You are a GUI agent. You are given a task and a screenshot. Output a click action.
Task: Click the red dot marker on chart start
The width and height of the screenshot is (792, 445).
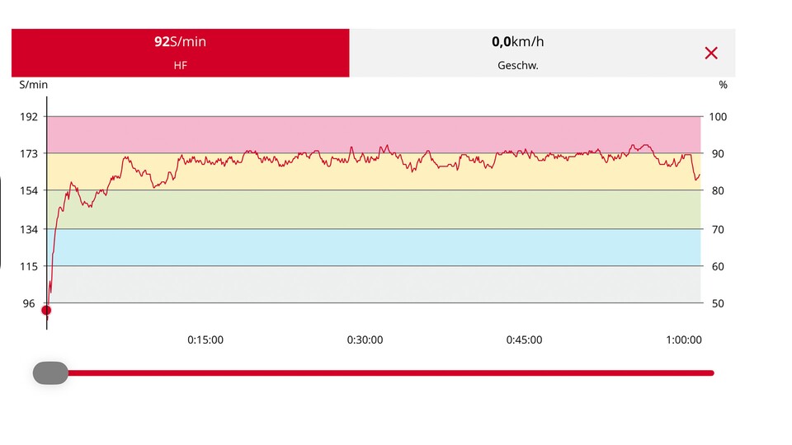46,311
